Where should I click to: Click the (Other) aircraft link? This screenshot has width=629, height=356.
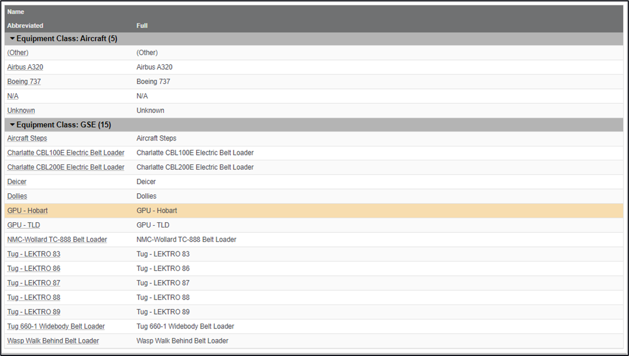point(17,53)
